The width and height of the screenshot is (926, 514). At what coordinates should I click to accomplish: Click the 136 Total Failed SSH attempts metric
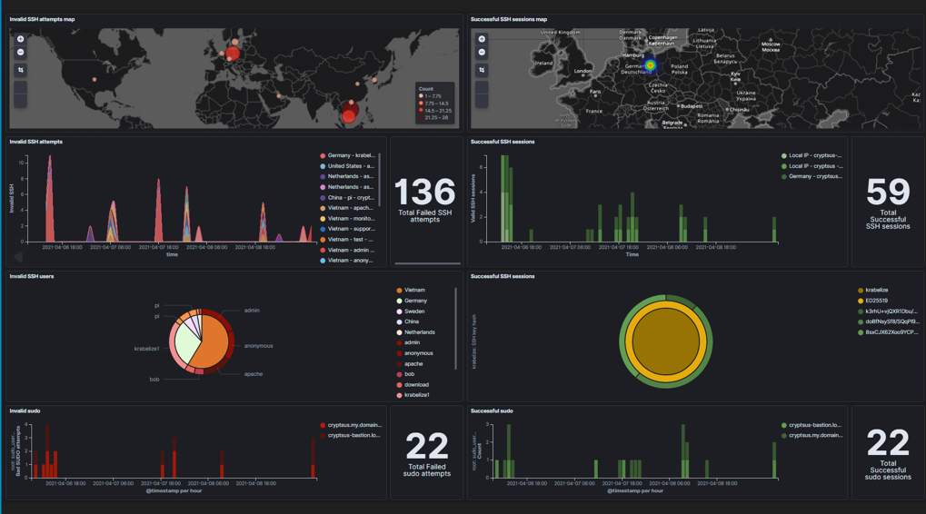coord(425,199)
